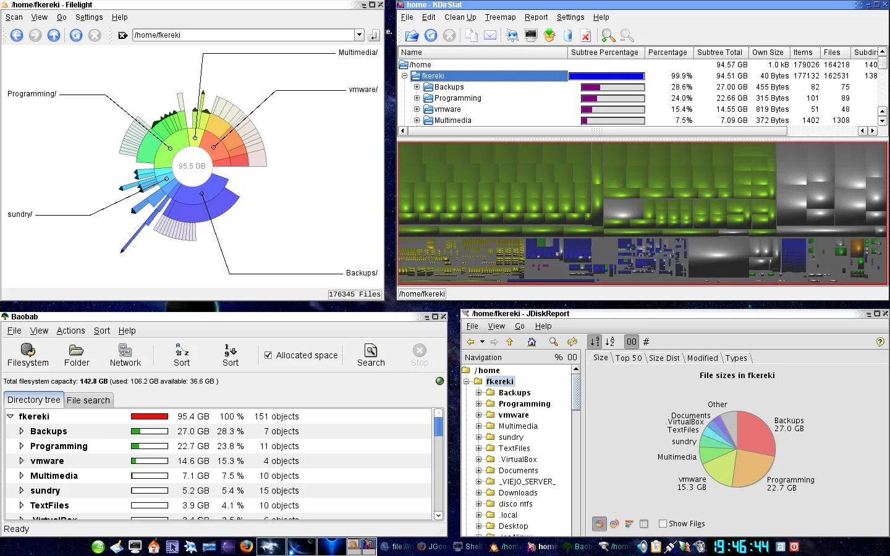Open the Scan menu in Filelight
Screen dimensions: 890x556
coord(14,17)
